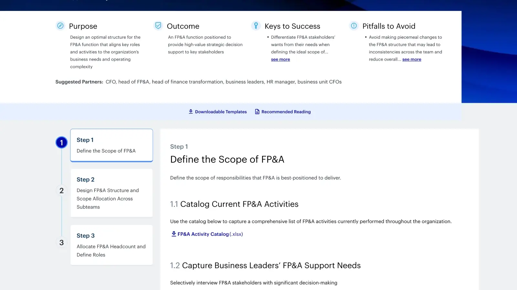Expand Pitfalls to Avoid via see more

coord(411,59)
